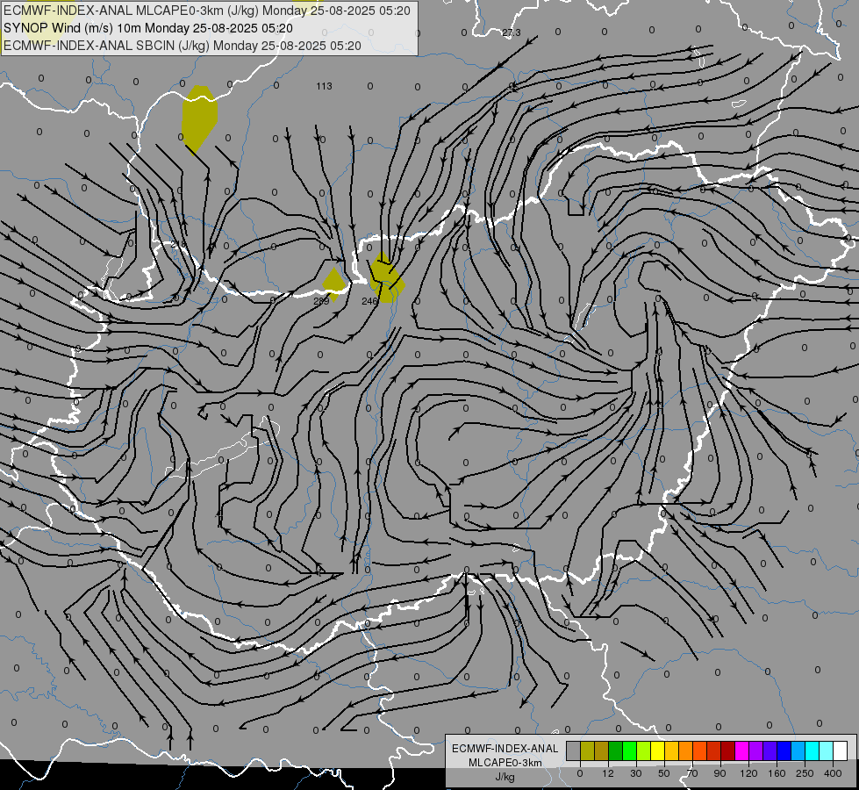859x790 pixels.
Task: Click the MLCAPE0-3km title line in header
Action: coord(206,11)
